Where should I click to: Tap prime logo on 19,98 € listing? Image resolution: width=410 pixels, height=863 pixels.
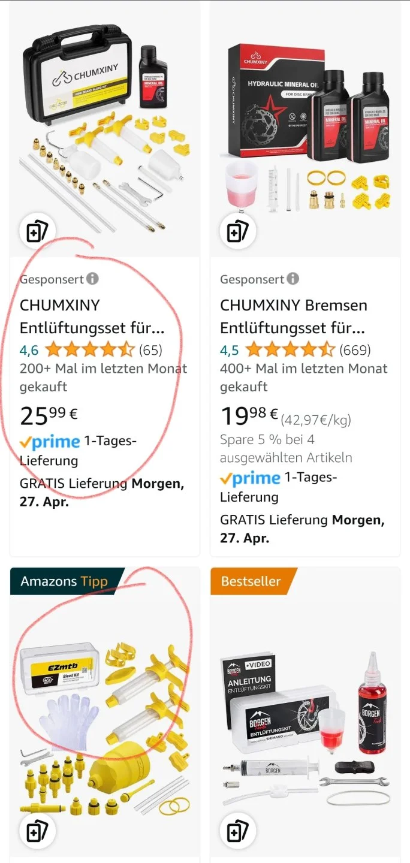coord(251,478)
